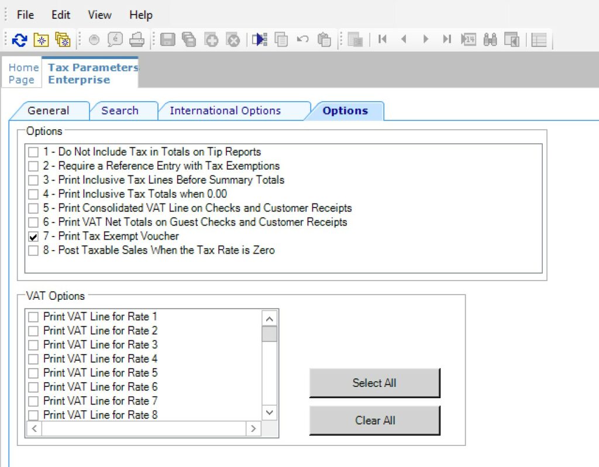Screen dimensions: 599x467
Task: Click the Delete record X icon
Action: pos(233,40)
